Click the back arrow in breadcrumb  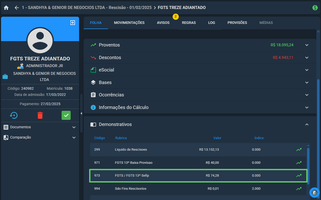[x=17, y=8]
